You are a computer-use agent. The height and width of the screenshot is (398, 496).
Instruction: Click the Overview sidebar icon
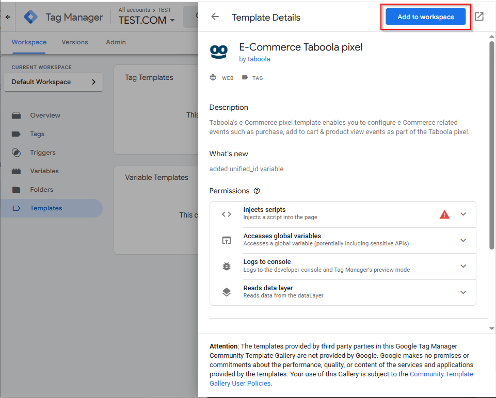[x=16, y=115]
